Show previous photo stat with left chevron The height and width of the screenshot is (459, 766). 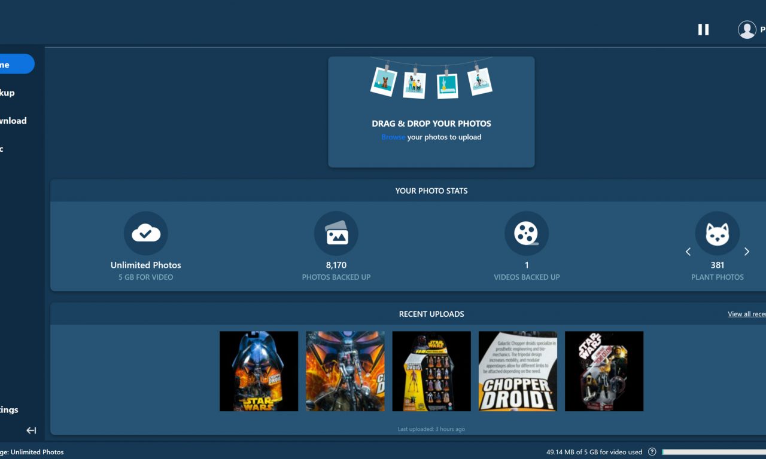[688, 252]
